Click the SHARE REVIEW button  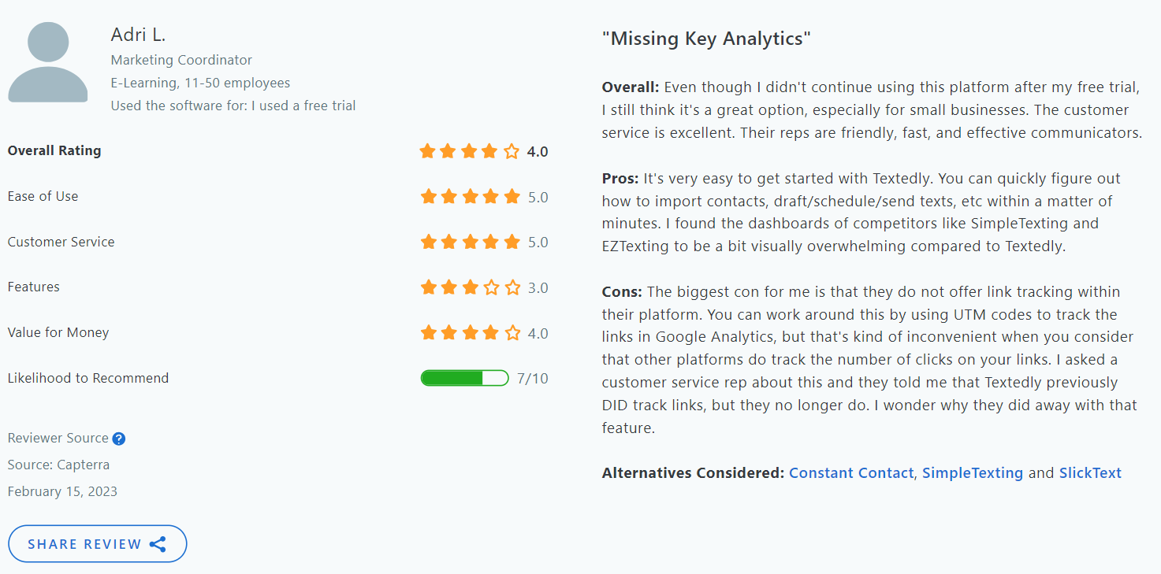coord(98,544)
